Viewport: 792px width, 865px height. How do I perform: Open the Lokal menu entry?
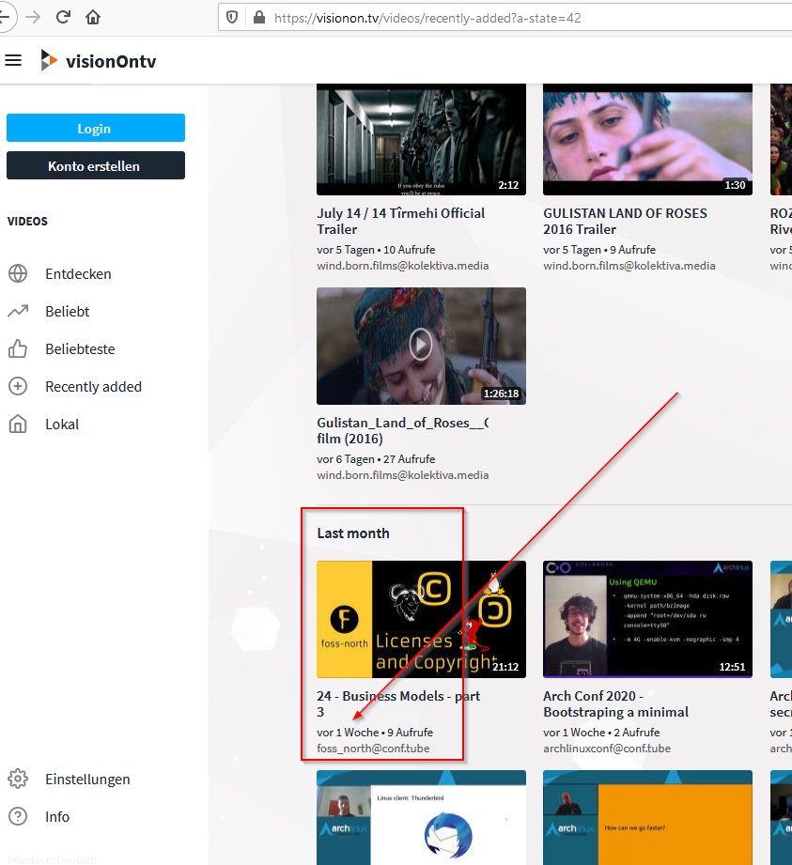pos(62,425)
